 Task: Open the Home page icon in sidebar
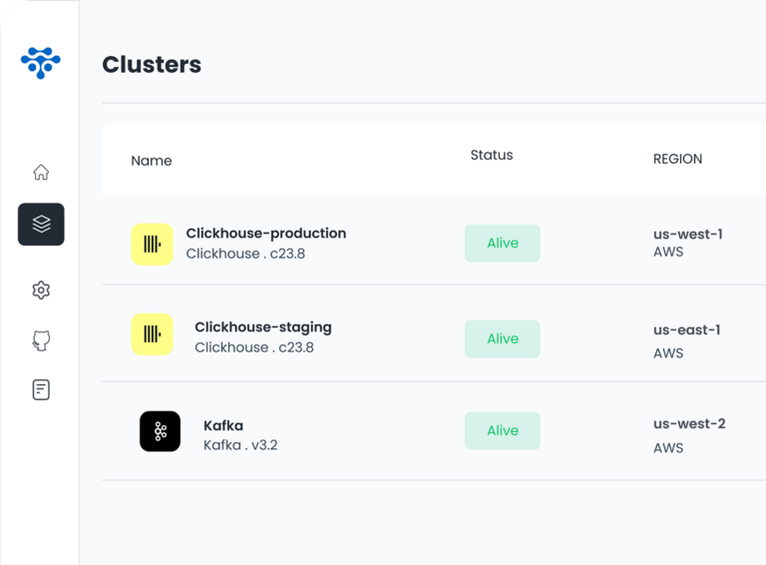point(41,172)
